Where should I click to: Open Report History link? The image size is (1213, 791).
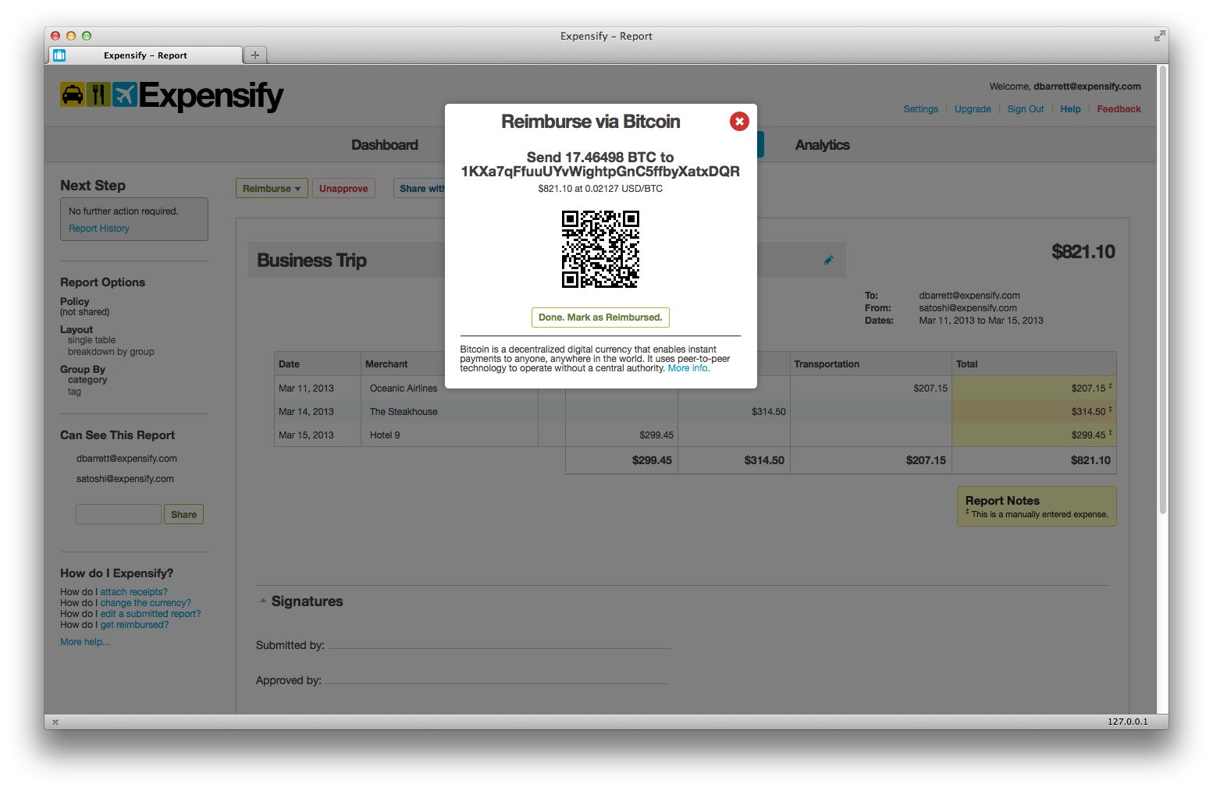(99, 229)
